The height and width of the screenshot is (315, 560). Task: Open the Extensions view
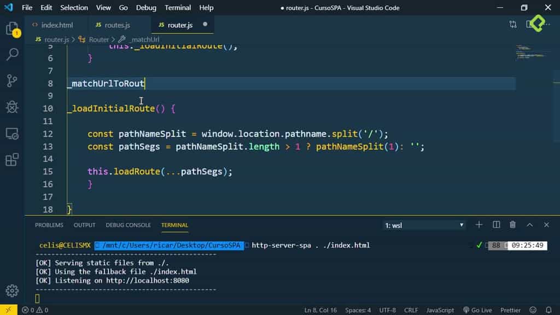[12, 160]
